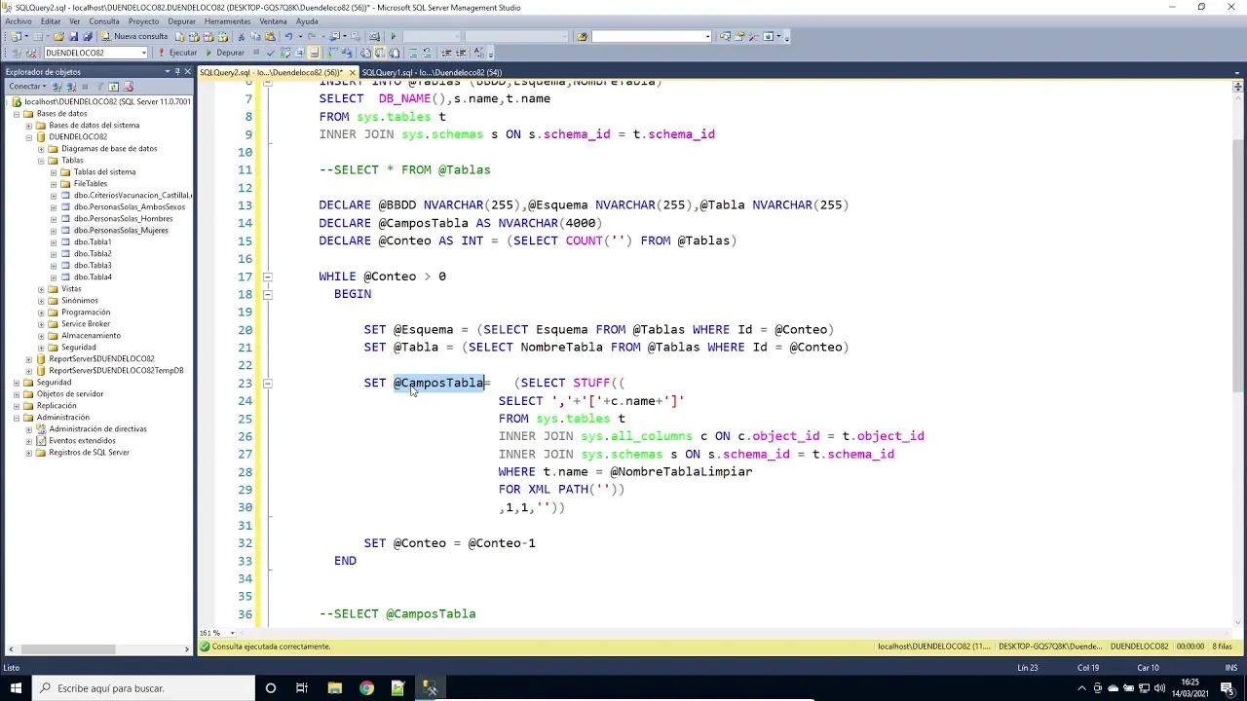This screenshot has height=701, width=1247.
Task: Click the Refresh icon in Explorador de objetos
Action: click(113, 86)
